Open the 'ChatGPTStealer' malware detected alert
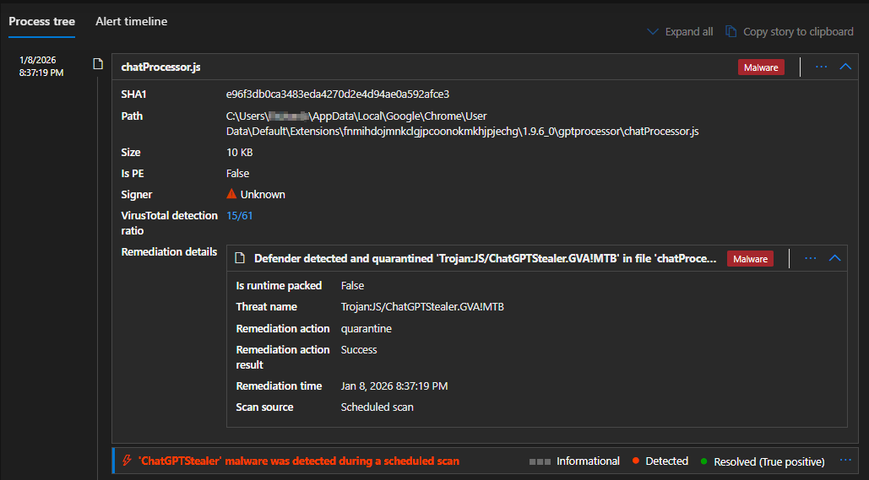 pyautogui.click(x=299, y=461)
